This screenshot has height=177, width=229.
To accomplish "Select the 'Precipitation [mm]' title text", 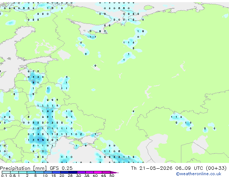I will pos(23,168).
